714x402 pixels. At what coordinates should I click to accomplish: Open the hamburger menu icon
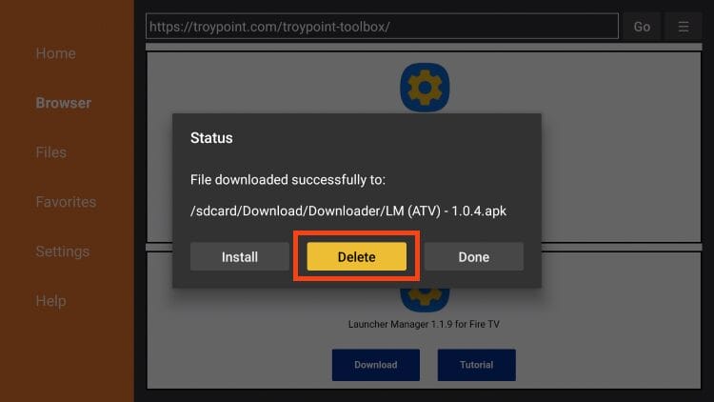[x=683, y=27]
